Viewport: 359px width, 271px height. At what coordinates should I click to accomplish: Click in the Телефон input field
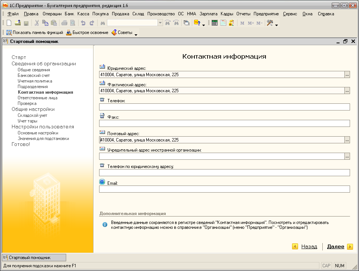(x=224, y=107)
